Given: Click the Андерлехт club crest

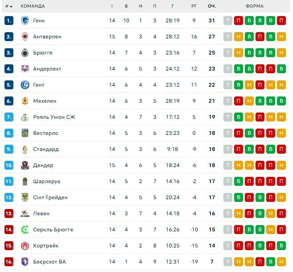Looking at the screenshot, I should 25,69.
